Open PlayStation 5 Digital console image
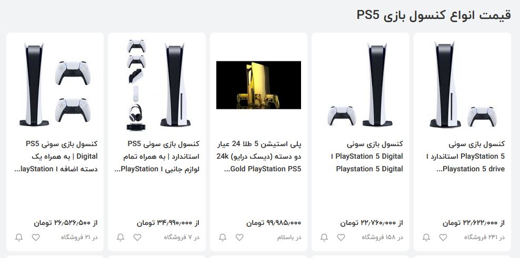 pos(361,85)
